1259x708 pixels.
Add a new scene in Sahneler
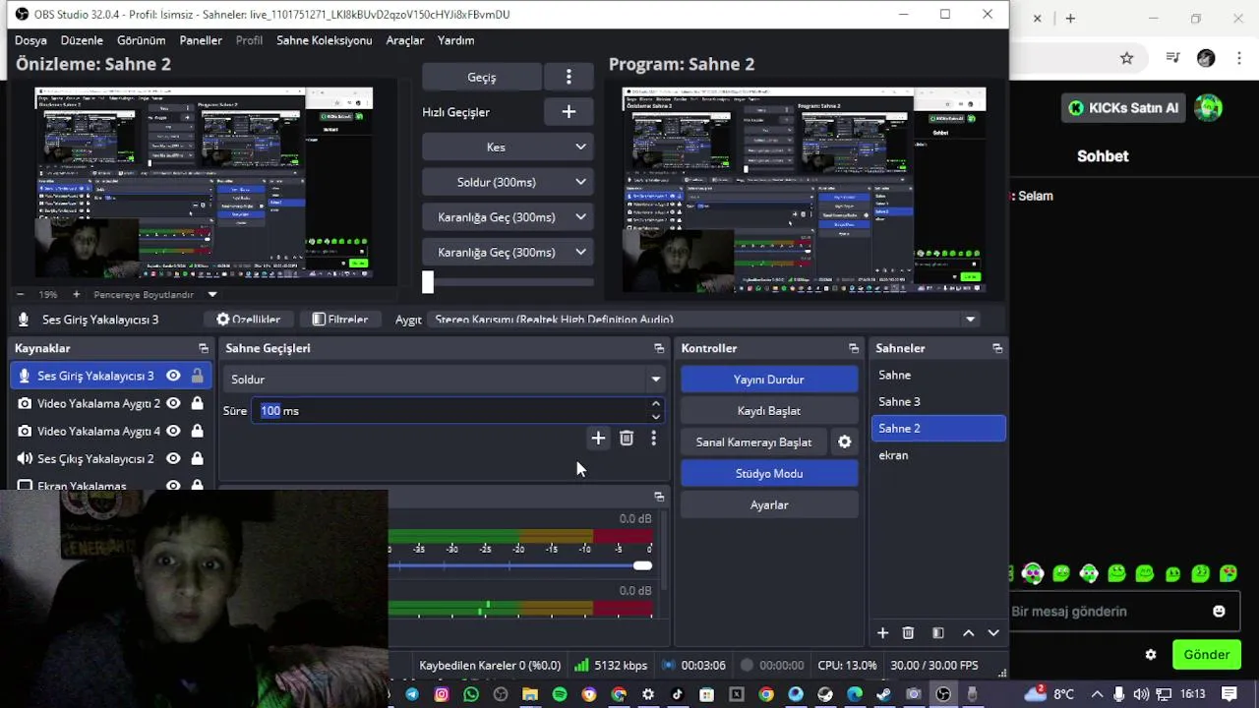[882, 633]
